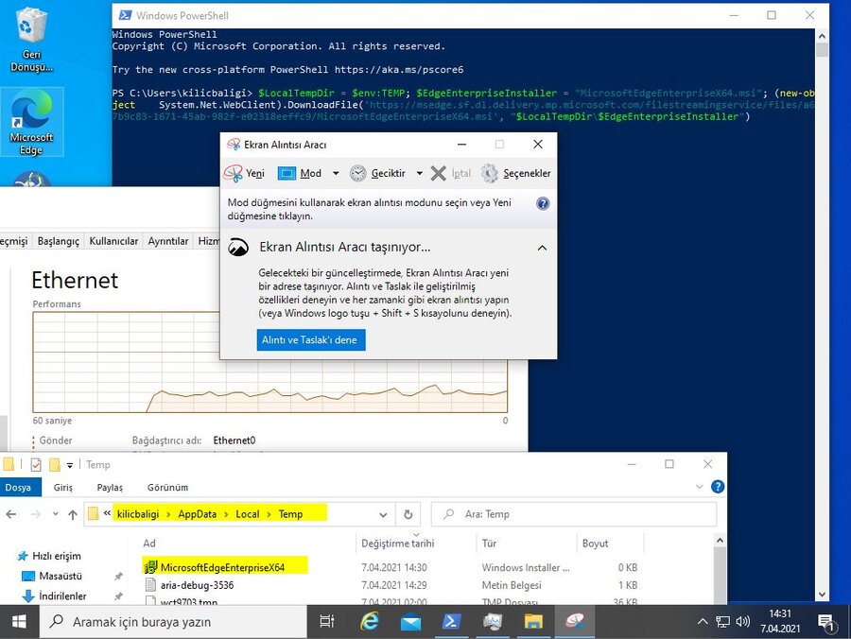The height and width of the screenshot is (639, 851).
Task: Sort by the Tür column header
Action: 489,544
